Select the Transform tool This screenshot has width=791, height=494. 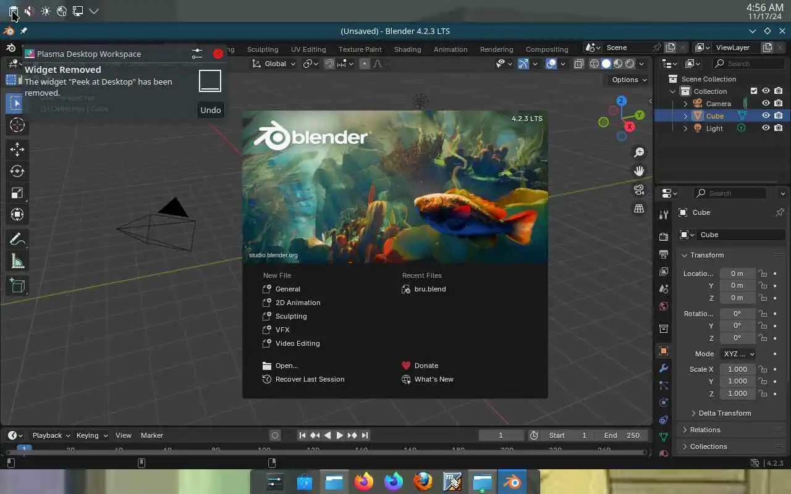point(17,214)
